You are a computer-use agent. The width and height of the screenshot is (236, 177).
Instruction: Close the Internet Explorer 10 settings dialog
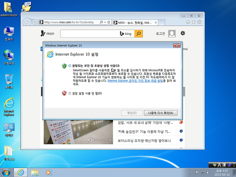click(x=177, y=45)
